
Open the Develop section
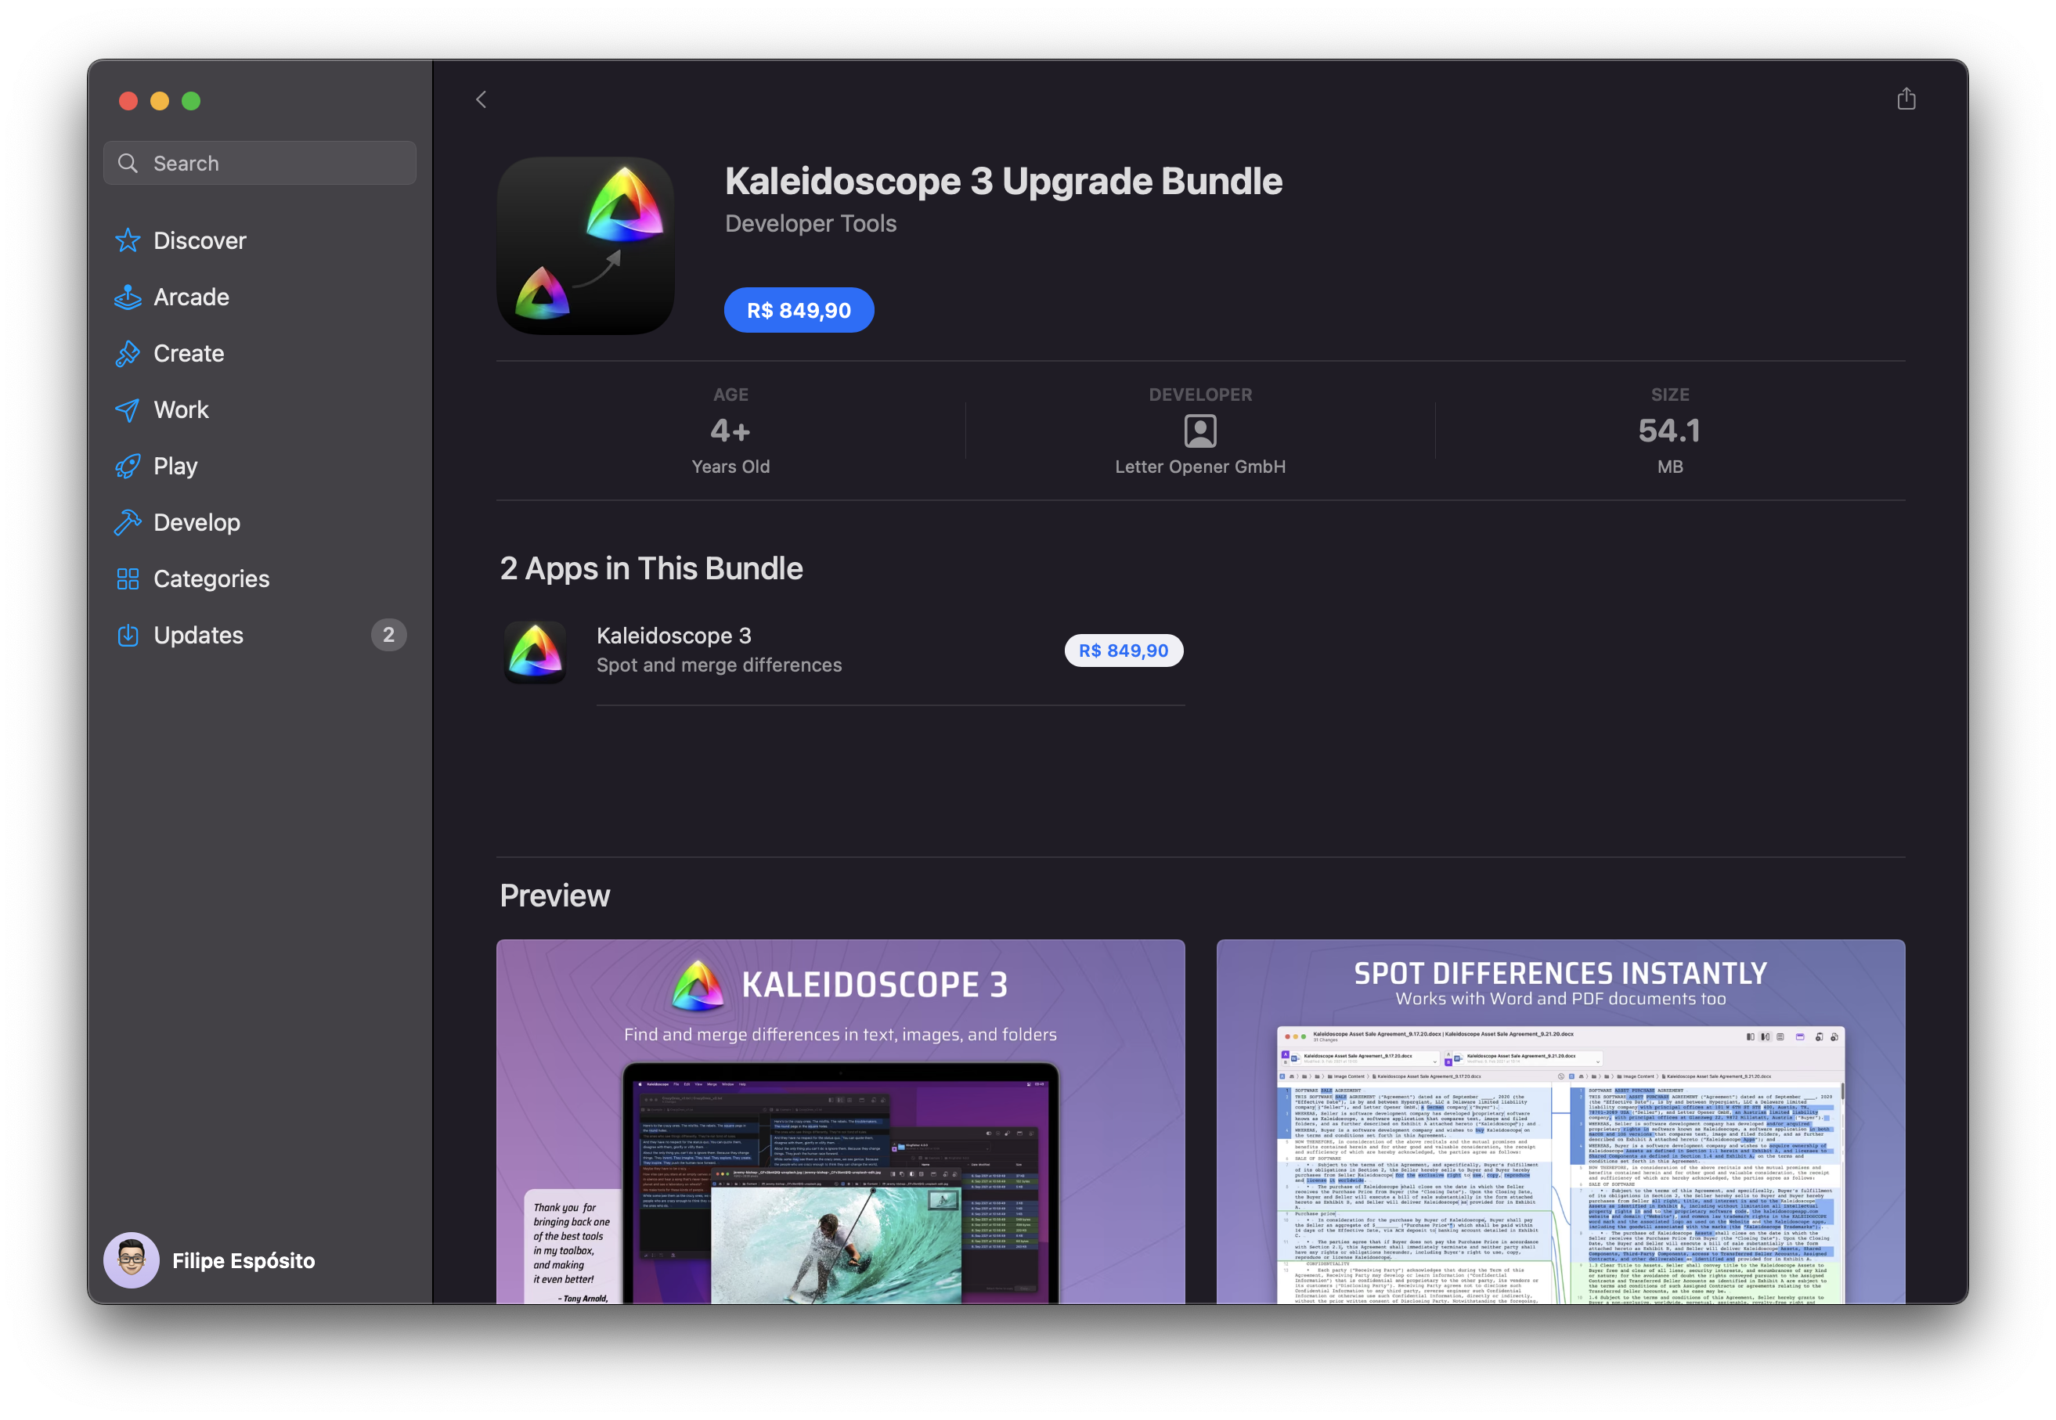[x=197, y=521]
